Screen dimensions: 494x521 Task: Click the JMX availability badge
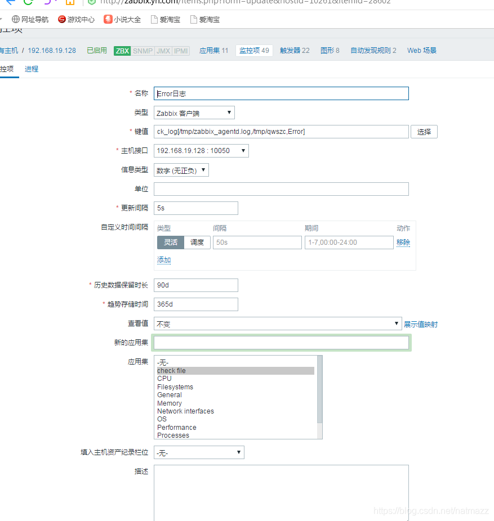click(163, 51)
